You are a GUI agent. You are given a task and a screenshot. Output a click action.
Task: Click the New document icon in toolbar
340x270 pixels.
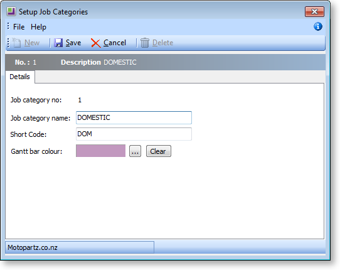coord(16,43)
